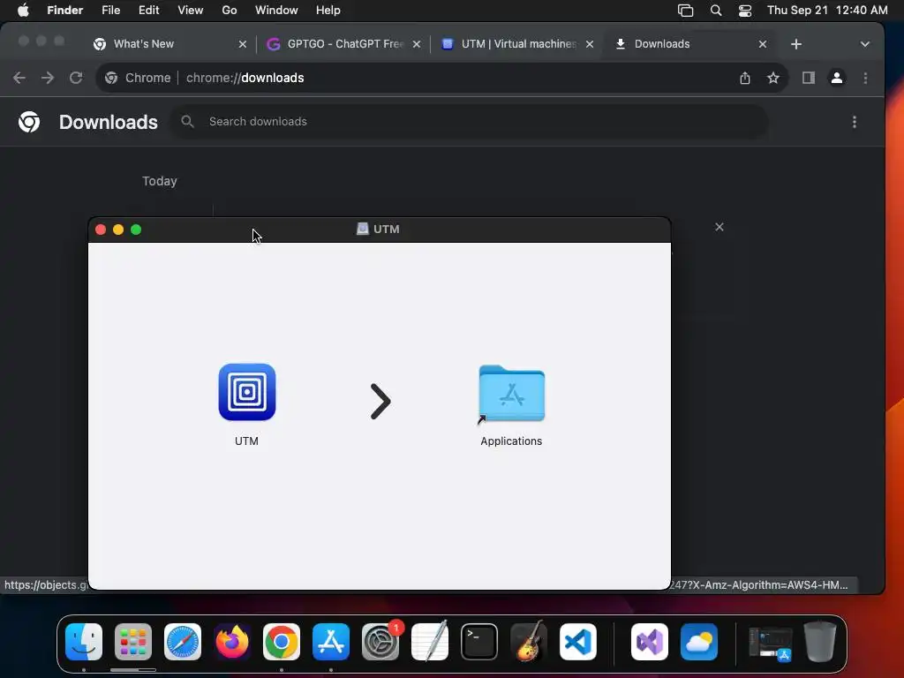Share this page using the share icon
This screenshot has height=678, width=904.
(745, 78)
